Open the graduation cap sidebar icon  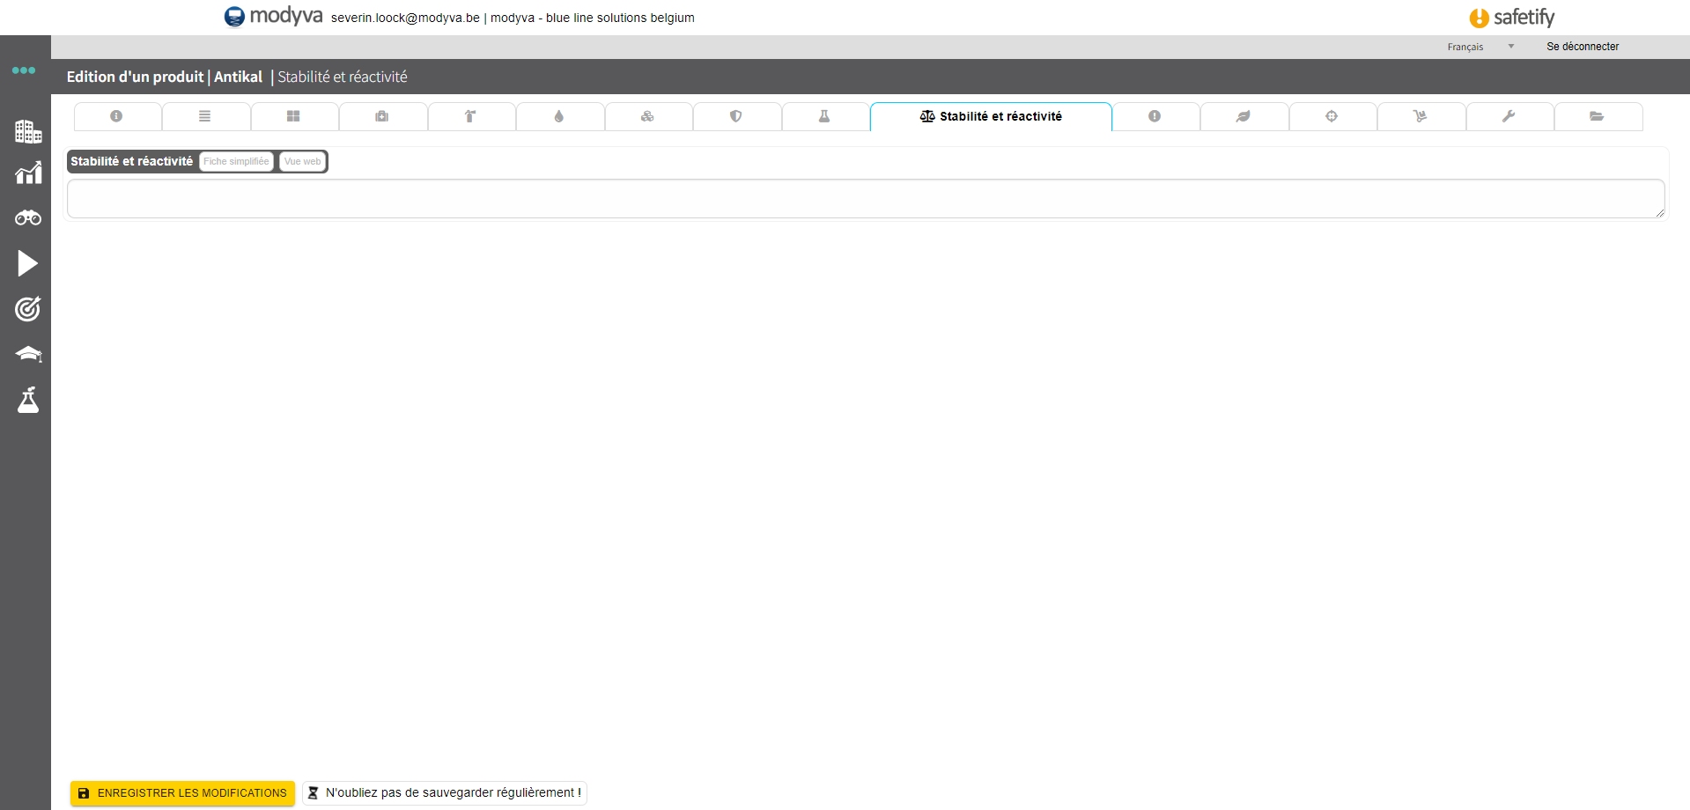coord(28,354)
